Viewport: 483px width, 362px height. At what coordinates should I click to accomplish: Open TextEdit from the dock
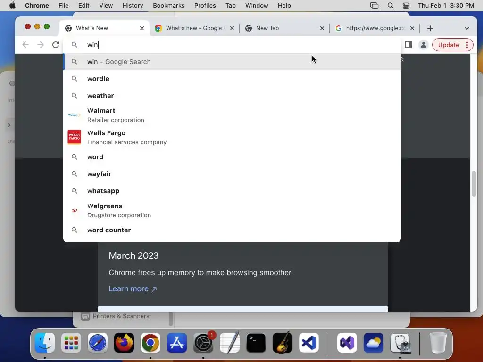(x=230, y=343)
